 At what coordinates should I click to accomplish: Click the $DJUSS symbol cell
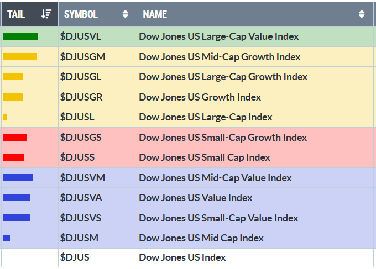pyautogui.click(x=97, y=157)
